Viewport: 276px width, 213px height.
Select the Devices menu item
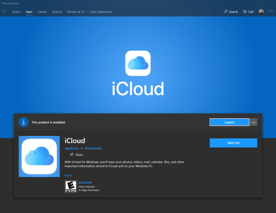(57, 12)
